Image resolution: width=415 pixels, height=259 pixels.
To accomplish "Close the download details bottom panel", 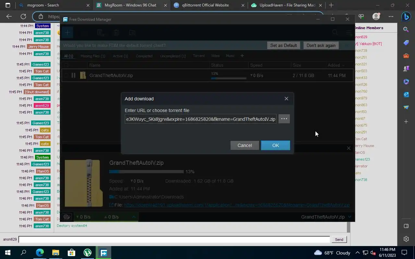I will coord(349,148).
